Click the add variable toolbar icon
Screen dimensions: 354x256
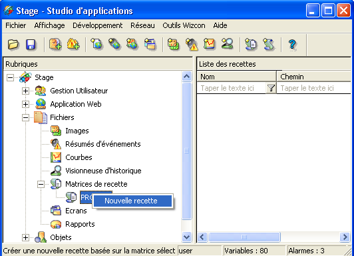55,44
